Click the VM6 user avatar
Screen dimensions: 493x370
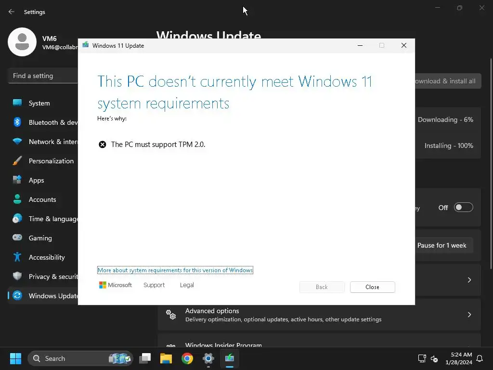click(22, 42)
